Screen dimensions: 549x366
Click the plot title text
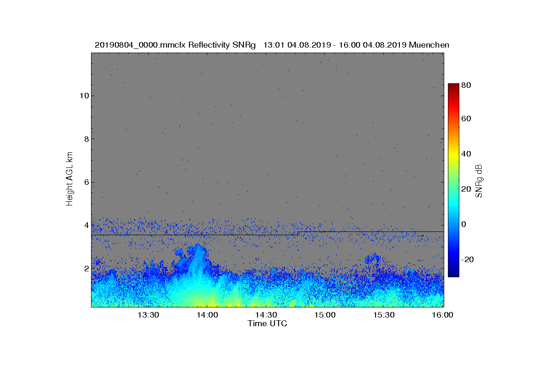(x=272, y=45)
